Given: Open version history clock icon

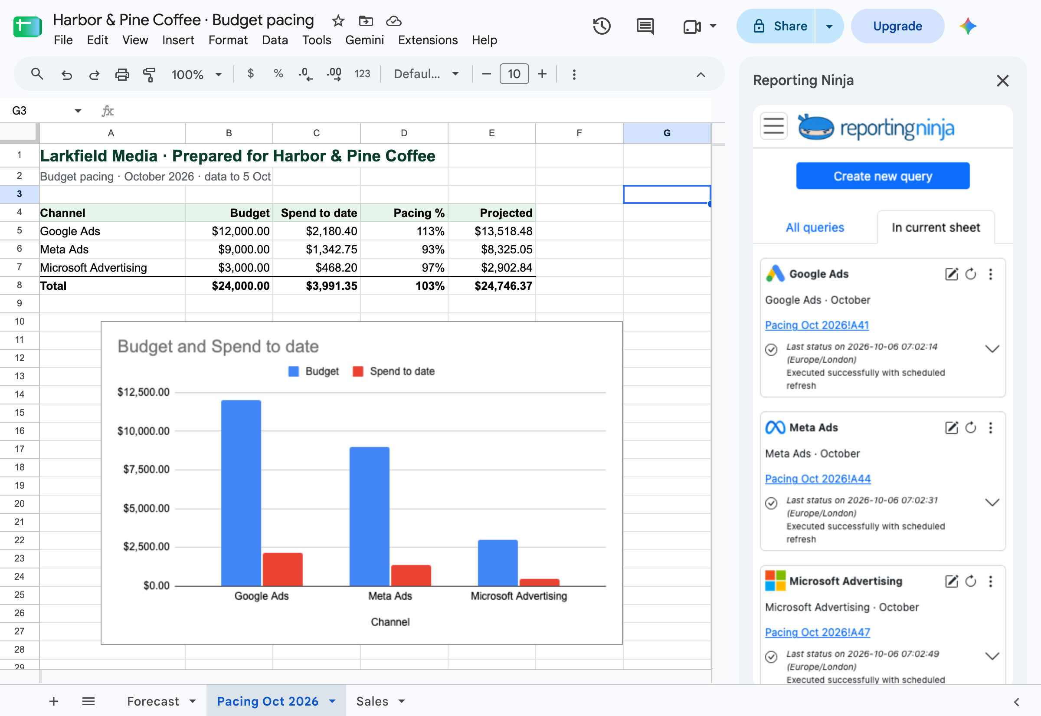Looking at the screenshot, I should 601,26.
